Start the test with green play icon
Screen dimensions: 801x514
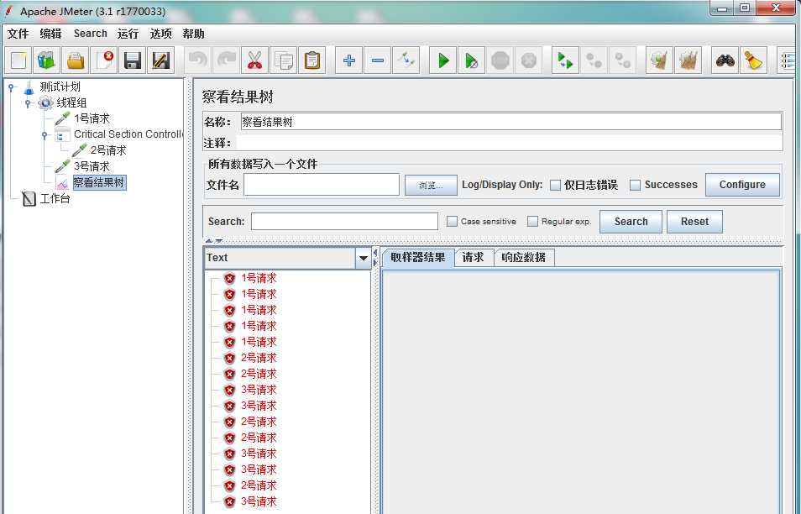(443, 60)
